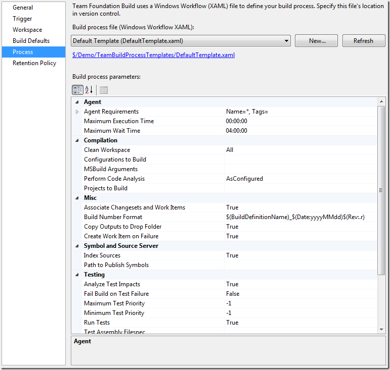Open the Property Pages icon
Image resolution: width=390 pixels, height=370 pixels.
104,90
